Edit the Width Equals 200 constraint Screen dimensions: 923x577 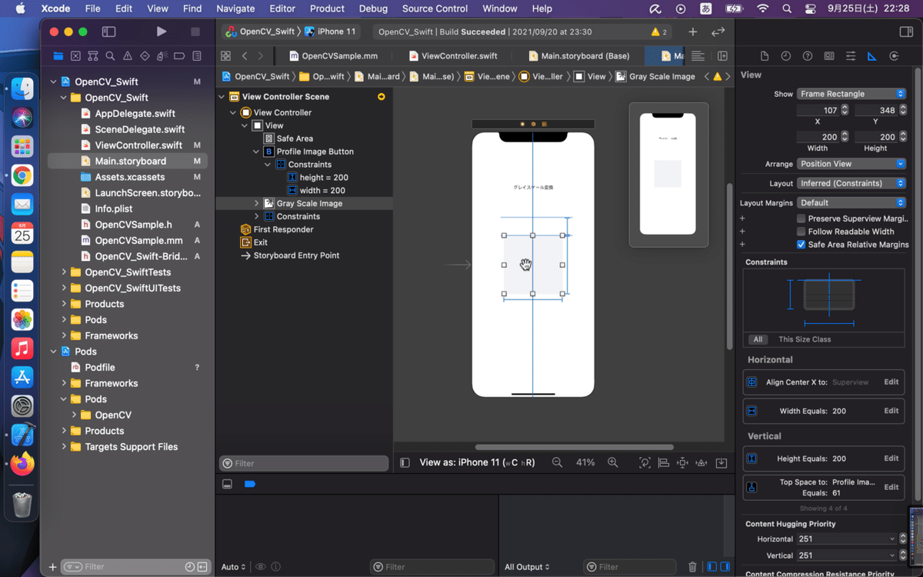coord(891,411)
